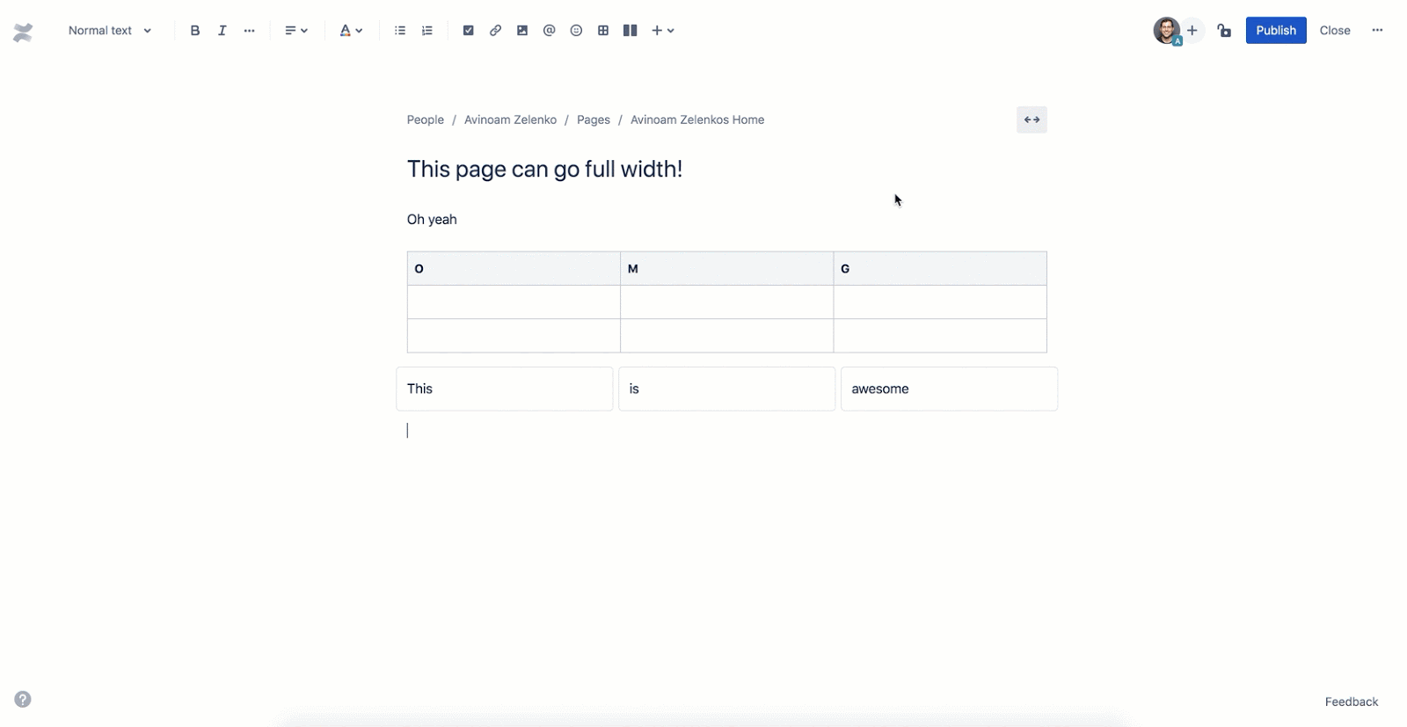Open more text formatting options
Viewport: 1407px width, 727px height.
(250, 31)
